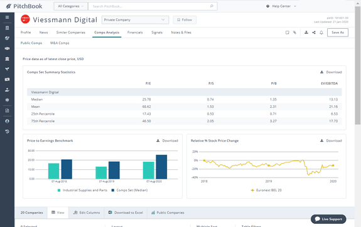Viewport: 361px width, 227px height.
Task: Switch to the Financials tab
Action: (135, 33)
